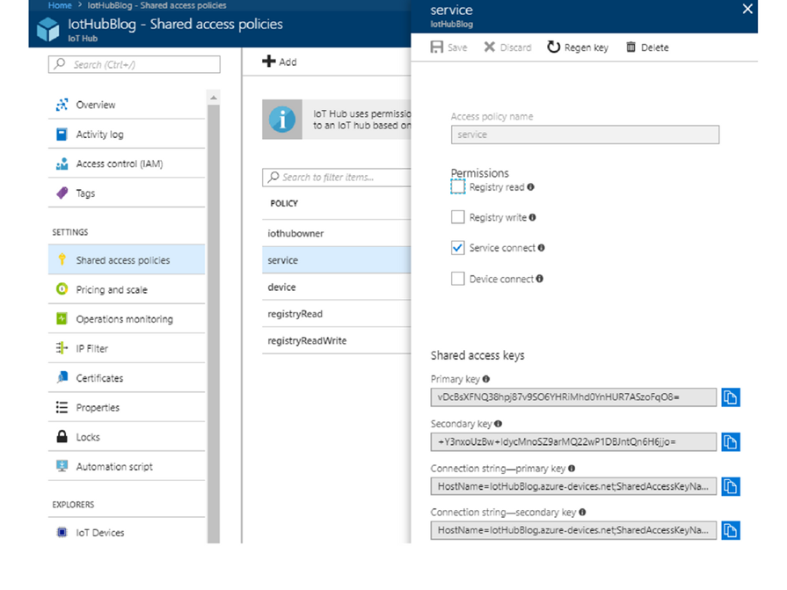This screenshot has width=787, height=590.
Task: Open IoT Devices under Explorers
Action: (x=127, y=532)
